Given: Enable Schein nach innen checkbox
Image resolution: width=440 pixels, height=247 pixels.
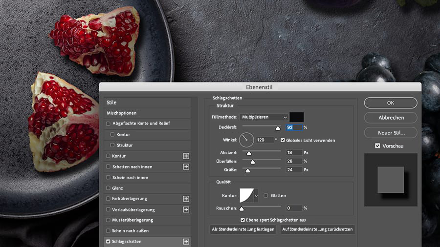Looking at the screenshot, I should pyautogui.click(x=109, y=177).
